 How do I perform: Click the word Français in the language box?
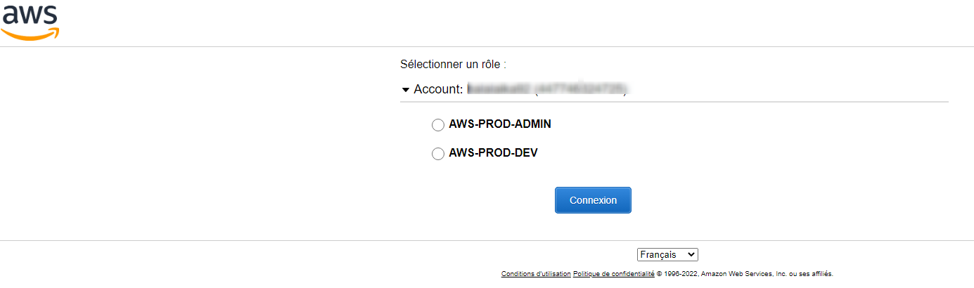coord(658,254)
